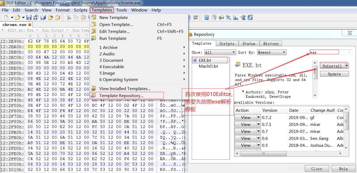This screenshot has width=357, height=173.
Task: Open the Calculator tool icon
Action: pyautogui.click(x=207, y=17)
